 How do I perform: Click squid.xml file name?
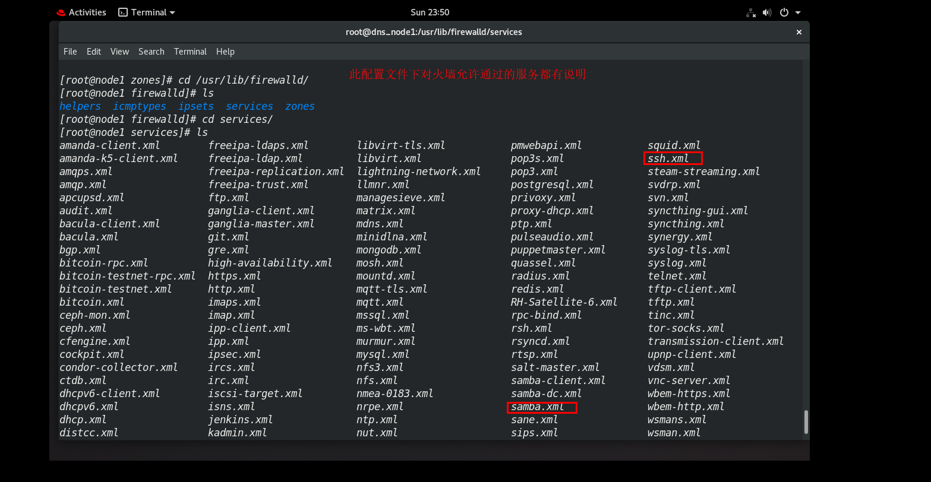tap(674, 145)
